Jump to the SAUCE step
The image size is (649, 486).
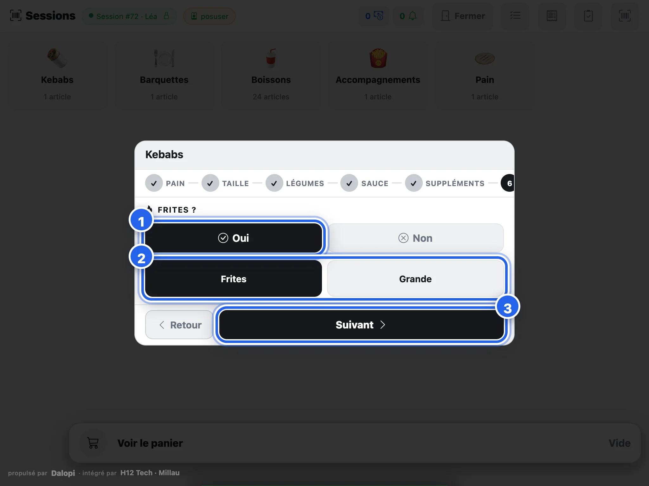point(364,183)
